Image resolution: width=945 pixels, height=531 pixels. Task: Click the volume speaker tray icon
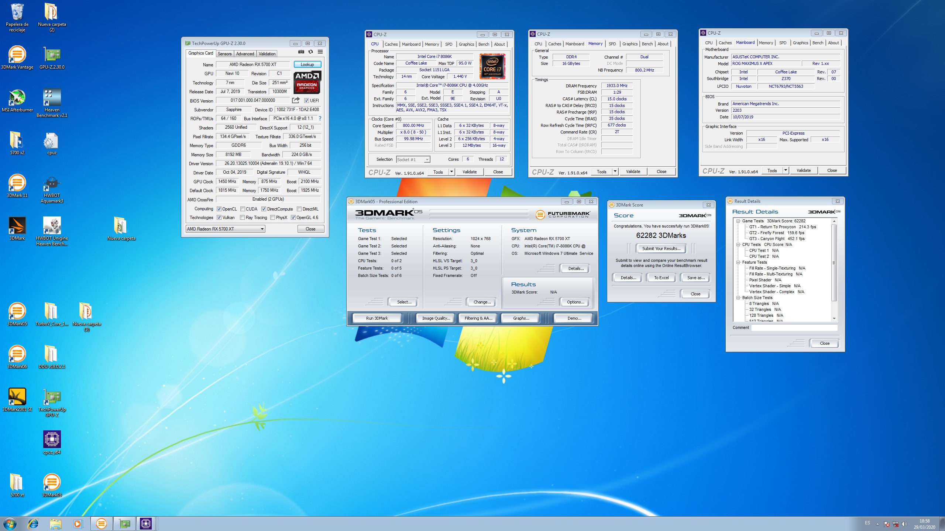coord(904,524)
